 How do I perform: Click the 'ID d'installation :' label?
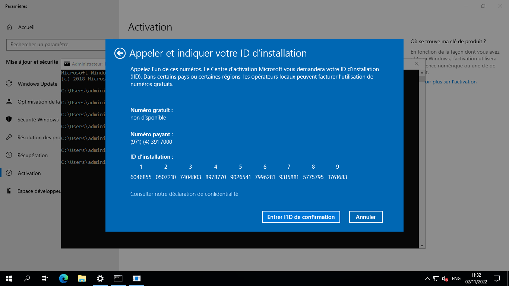coord(152,157)
